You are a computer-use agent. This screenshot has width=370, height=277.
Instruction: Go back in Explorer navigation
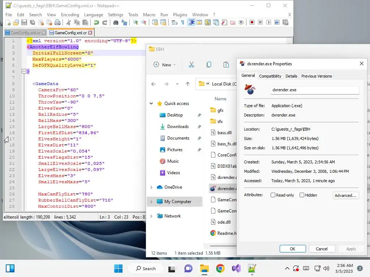154,84
